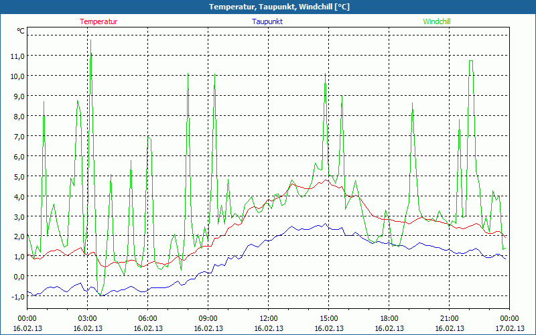Select the -1,0 y-axis value
The height and width of the screenshot is (335, 536).
click(x=18, y=297)
